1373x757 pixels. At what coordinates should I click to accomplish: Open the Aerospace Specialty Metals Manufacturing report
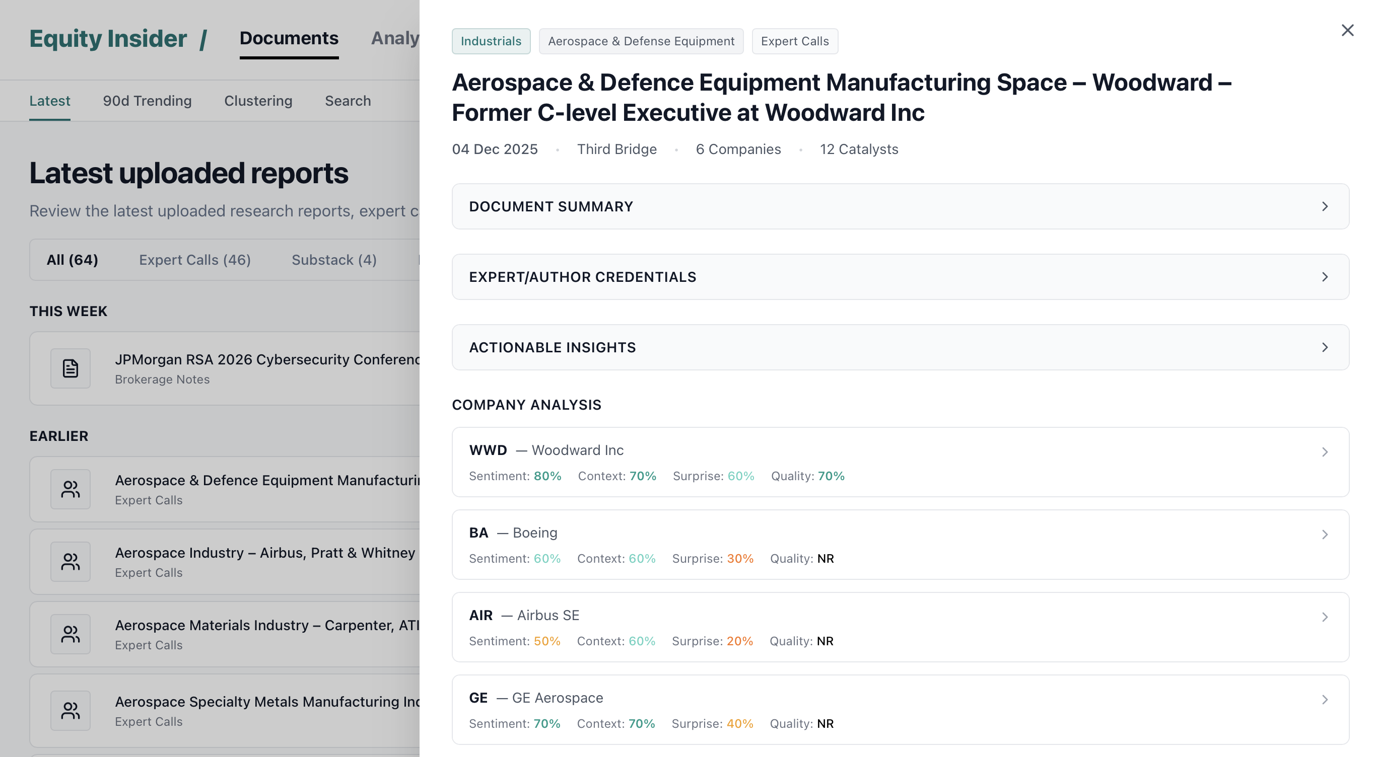(x=225, y=711)
